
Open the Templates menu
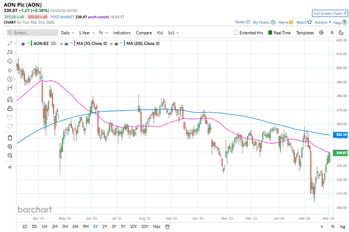pos(305,33)
